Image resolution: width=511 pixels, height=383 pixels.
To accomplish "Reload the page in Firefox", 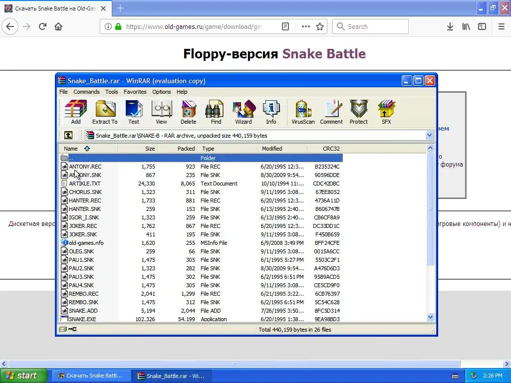I will point(42,26).
